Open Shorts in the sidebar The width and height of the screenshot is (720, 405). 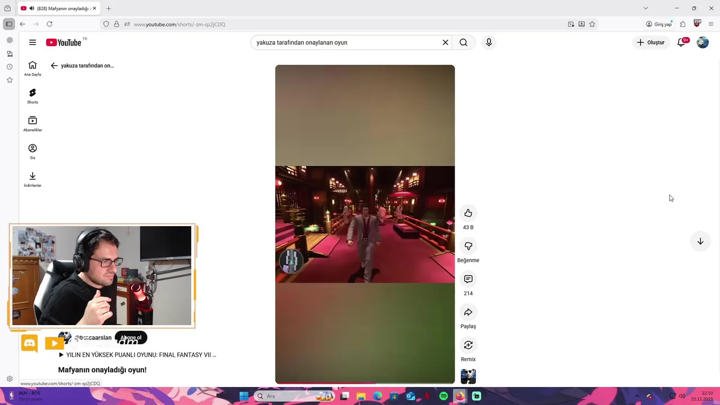33,96
